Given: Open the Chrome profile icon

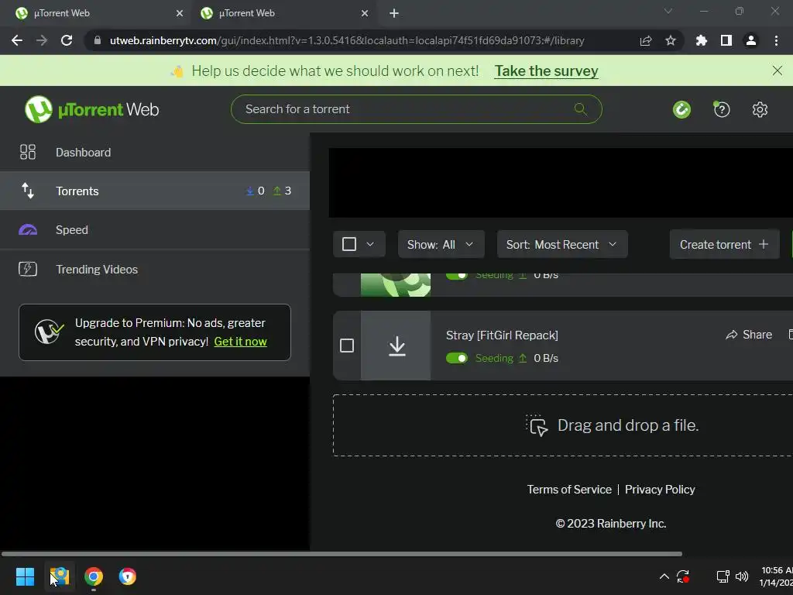Looking at the screenshot, I should click(751, 40).
